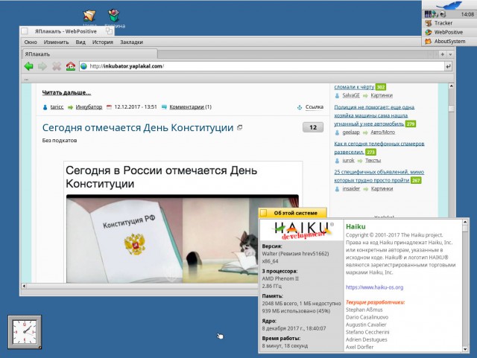477x358 pixels.
Task: Click the Walter (Ревизия hrev51662) version text
Action: tap(295, 254)
